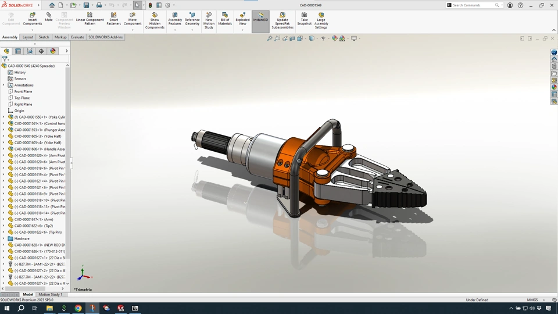Click the Exploded View tool
Screen dimensions: 558x314
(x=242, y=19)
